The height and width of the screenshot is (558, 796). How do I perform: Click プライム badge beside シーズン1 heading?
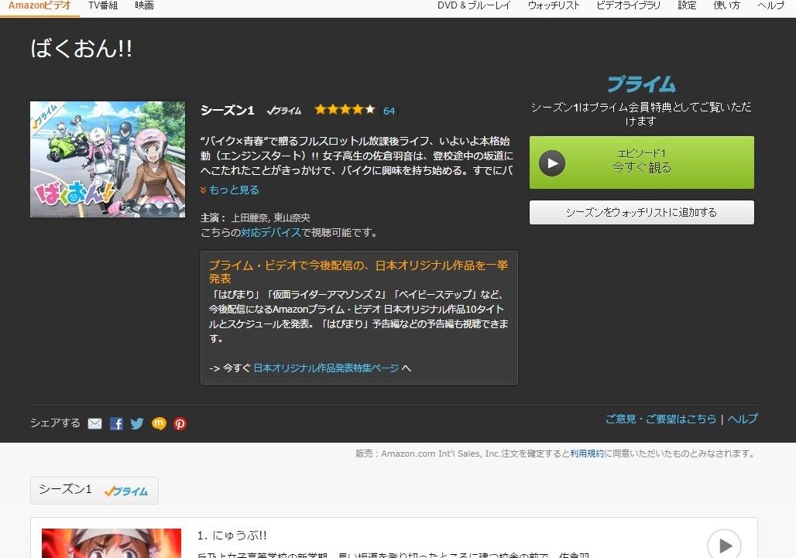click(x=283, y=111)
